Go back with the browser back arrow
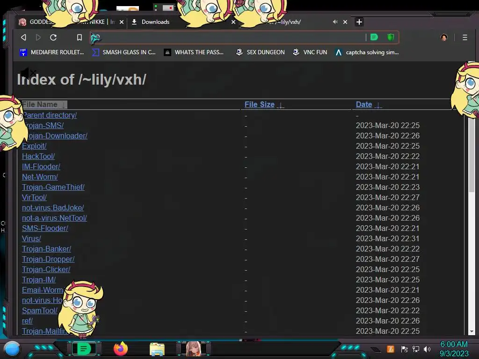The width and height of the screenshot is (479, 359). [23, 37]
